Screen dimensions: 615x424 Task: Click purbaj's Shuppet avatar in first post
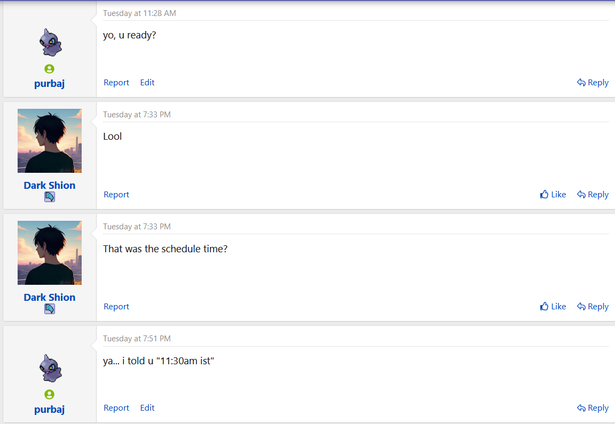point(50,42)
